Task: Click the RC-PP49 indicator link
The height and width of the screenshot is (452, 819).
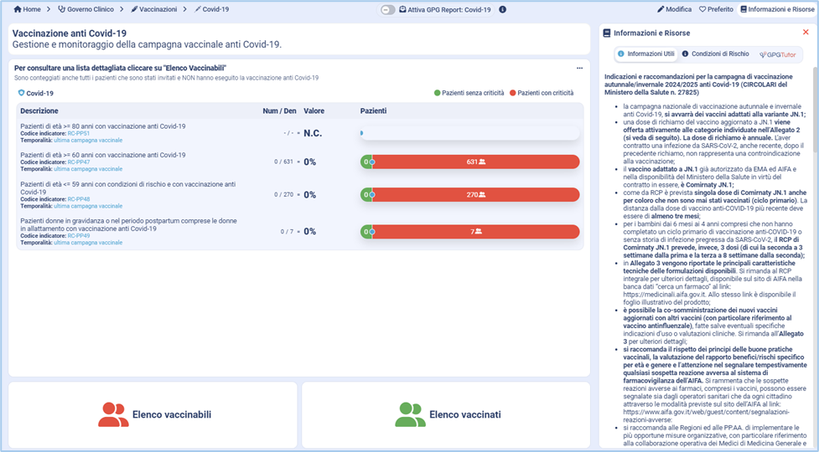Action: point(79,236)
